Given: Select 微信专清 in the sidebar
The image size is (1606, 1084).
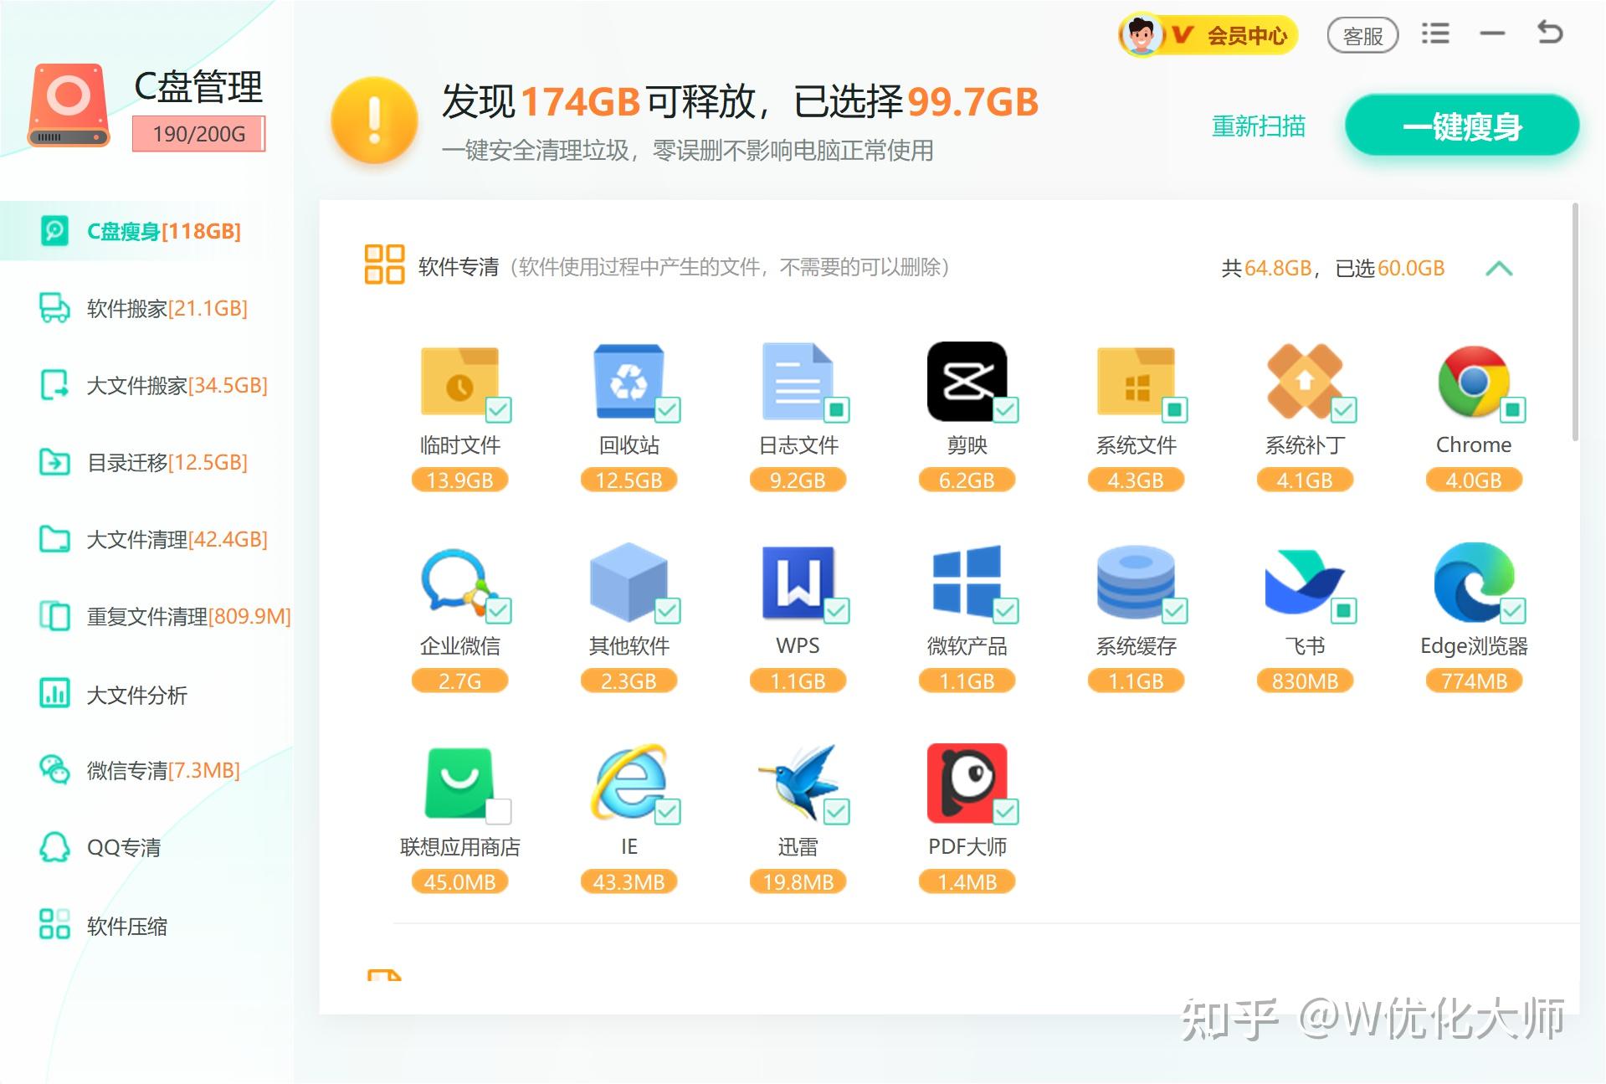Looking at the screenshot, I should (161, 771).
